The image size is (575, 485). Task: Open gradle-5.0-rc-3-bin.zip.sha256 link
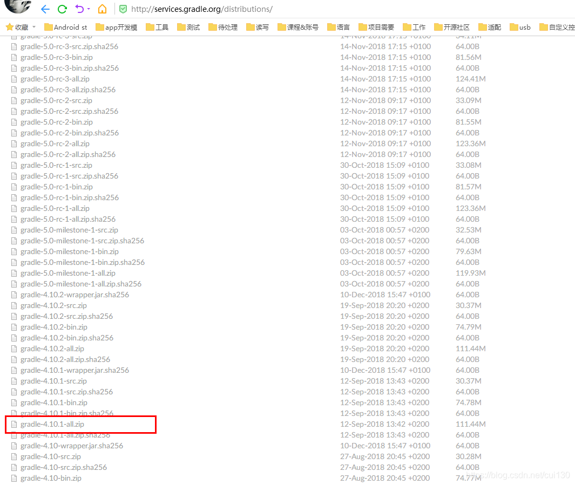(x=70, y=68)
